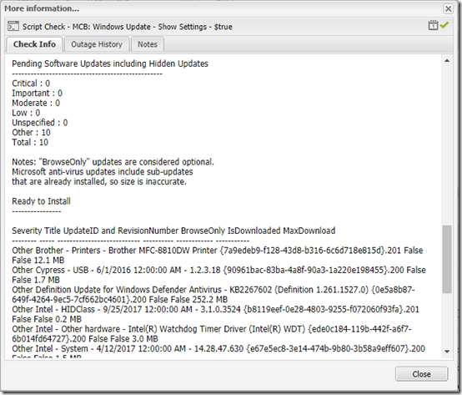The height and width of the screenshot is (395, 462).
Task: Click the 'Low : 0' line
Action: coord(26,113)
